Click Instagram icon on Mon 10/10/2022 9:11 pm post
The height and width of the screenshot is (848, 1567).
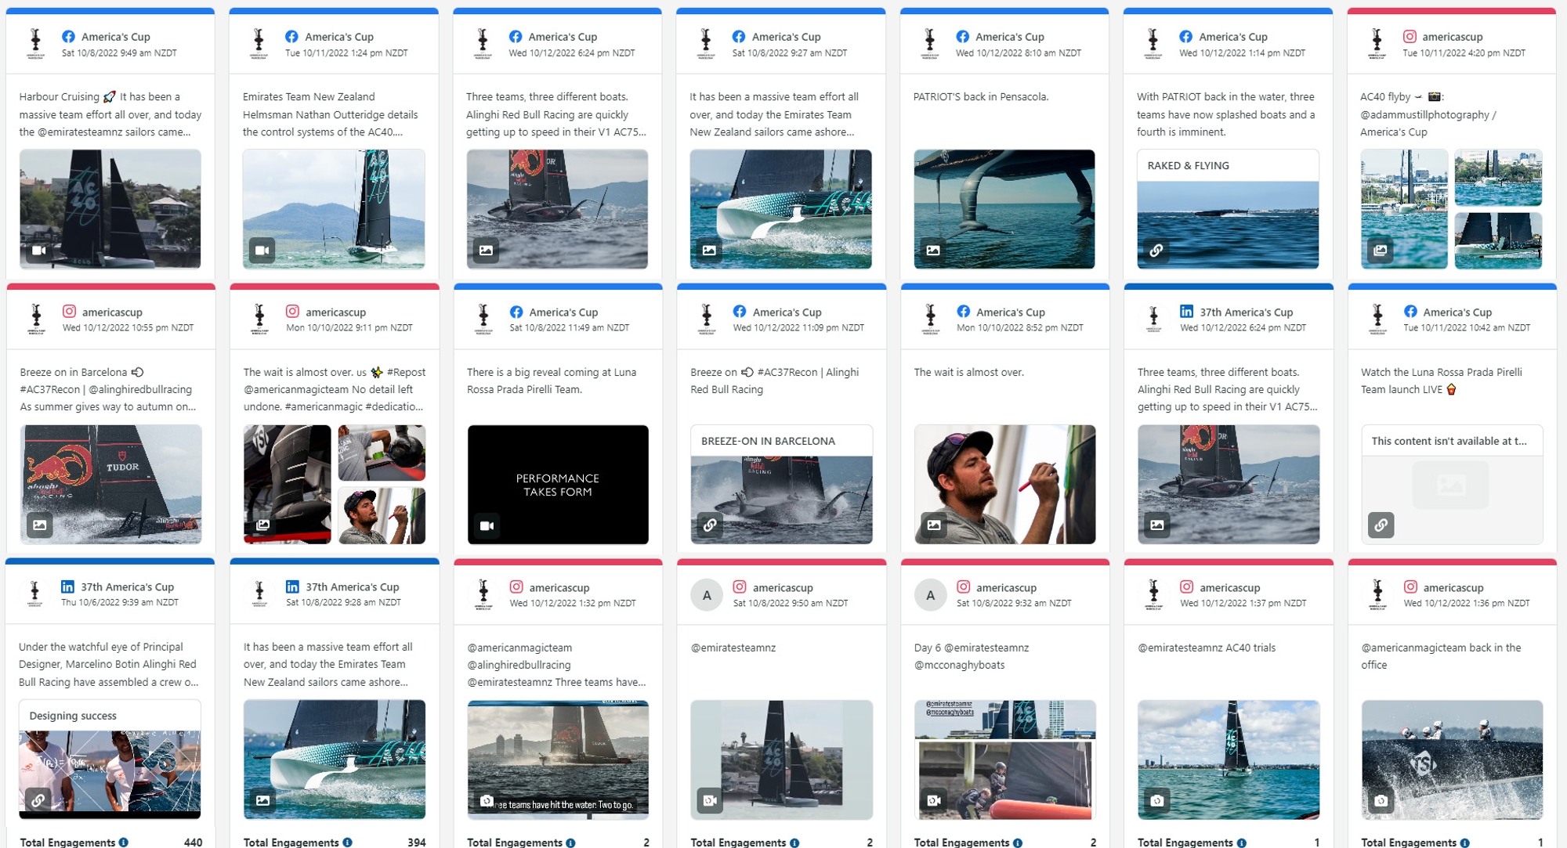[292, 312]
